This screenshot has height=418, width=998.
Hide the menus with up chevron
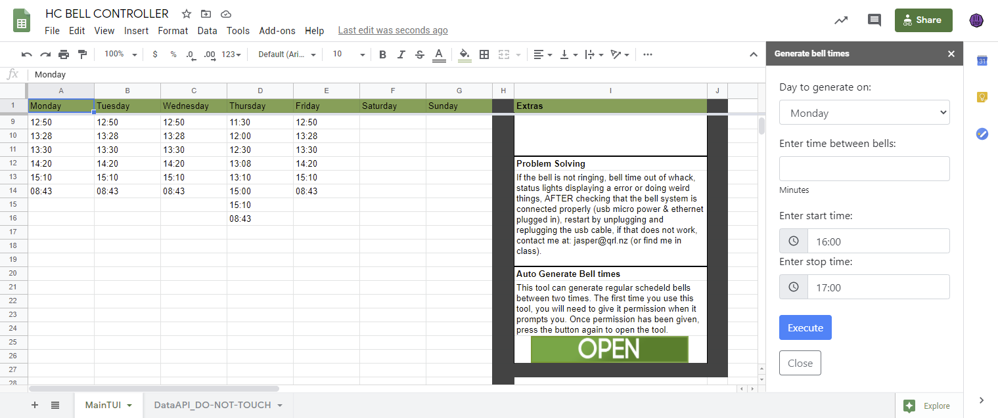point(754,54)
